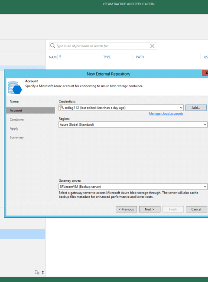Click the sort arrow next to NAME
This screenshot has width=208, height=282.
coord(60,57)
